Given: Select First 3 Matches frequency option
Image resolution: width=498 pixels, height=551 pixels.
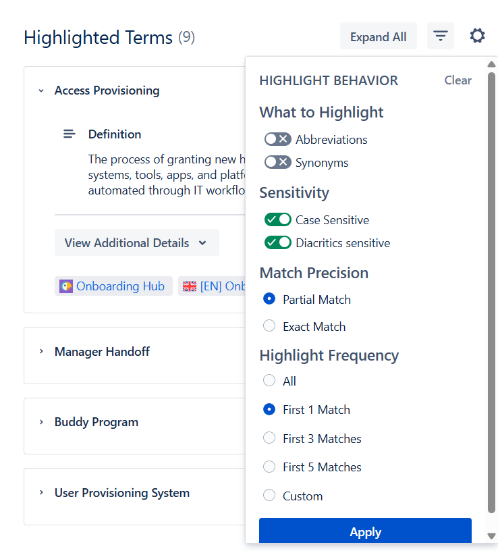Looking at the screenshot, I should [x=269, y=438].
